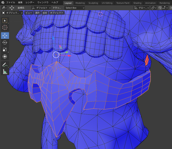Open the ウィンドウ menu

pyautogui.click(x=43, y=2)
